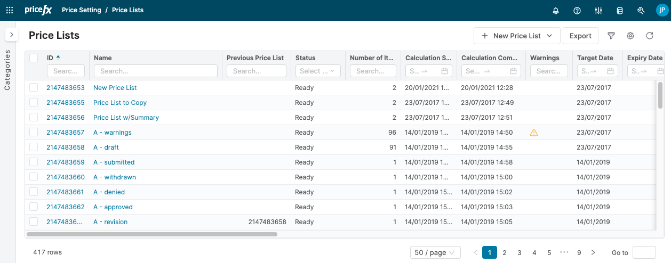
Task: Check the row for New Price List
Action: 34,88
